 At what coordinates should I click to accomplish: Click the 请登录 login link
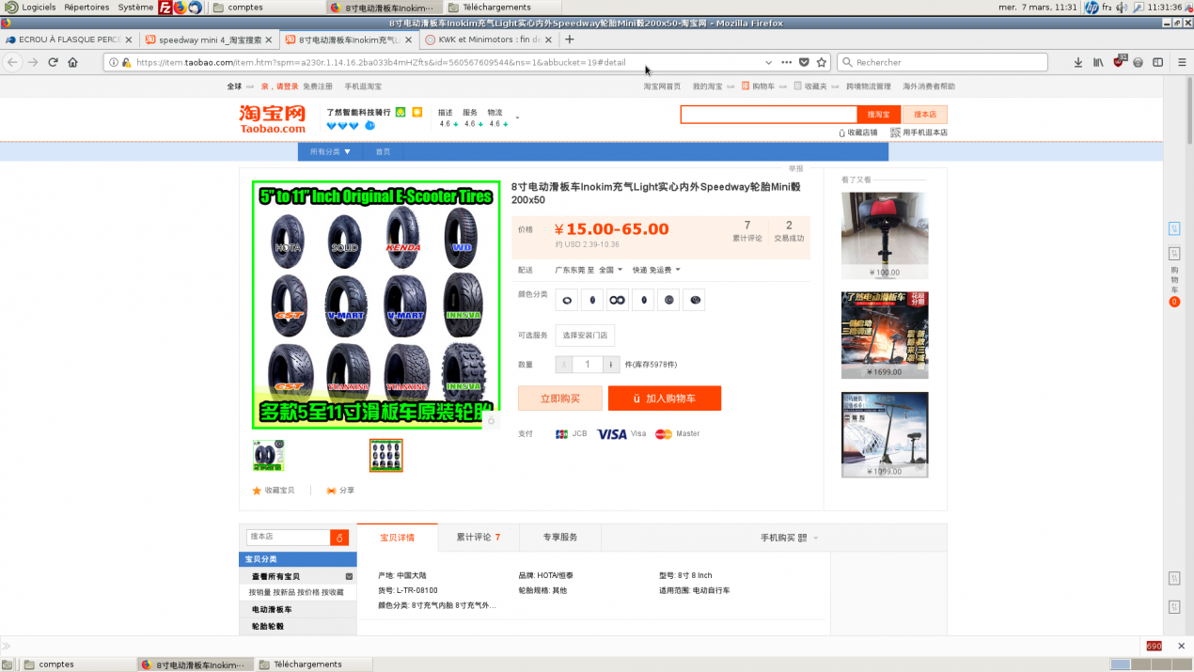click(x=286, y=86)
